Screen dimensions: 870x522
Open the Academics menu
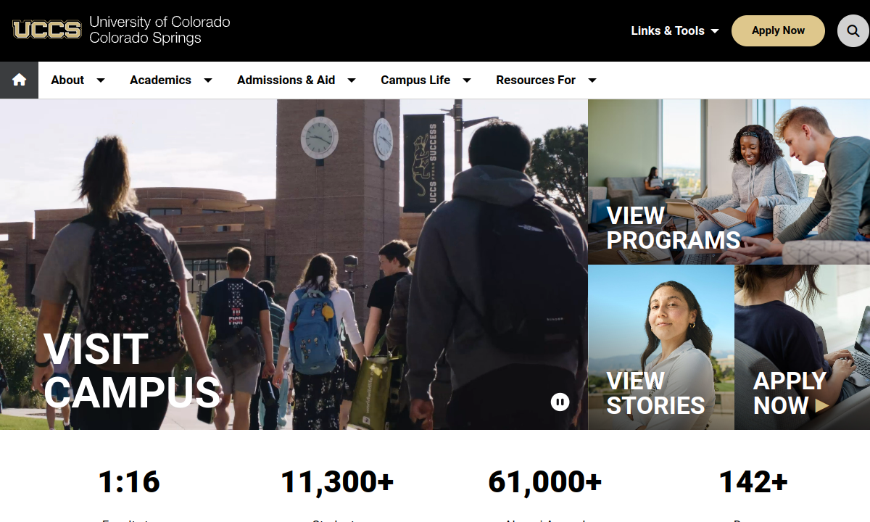click(x=160, y=80)
